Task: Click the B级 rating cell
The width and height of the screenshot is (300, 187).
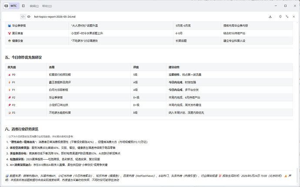Action: click(x=148, y=113)
